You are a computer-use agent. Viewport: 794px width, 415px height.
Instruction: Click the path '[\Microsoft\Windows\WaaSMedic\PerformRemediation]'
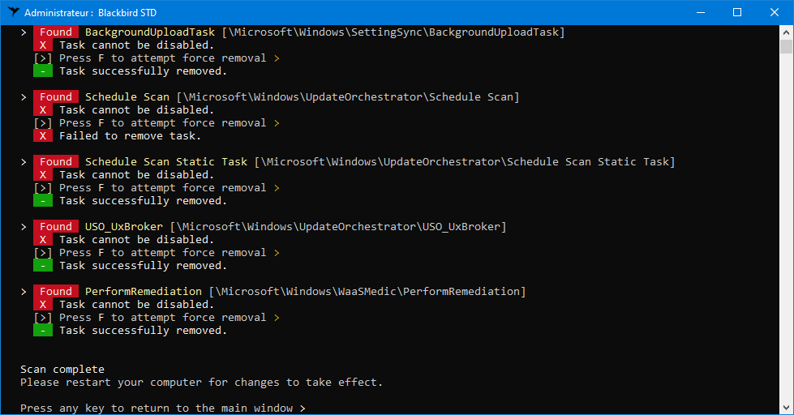pyautogui.click(x=367, y=291)
